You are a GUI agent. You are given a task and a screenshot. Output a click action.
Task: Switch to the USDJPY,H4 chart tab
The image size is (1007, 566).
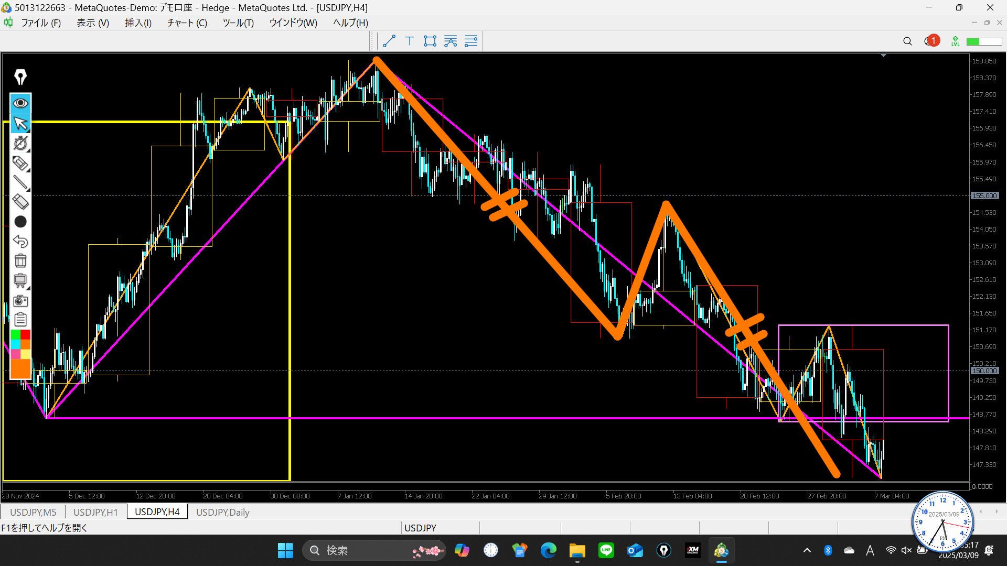point(157,512)
